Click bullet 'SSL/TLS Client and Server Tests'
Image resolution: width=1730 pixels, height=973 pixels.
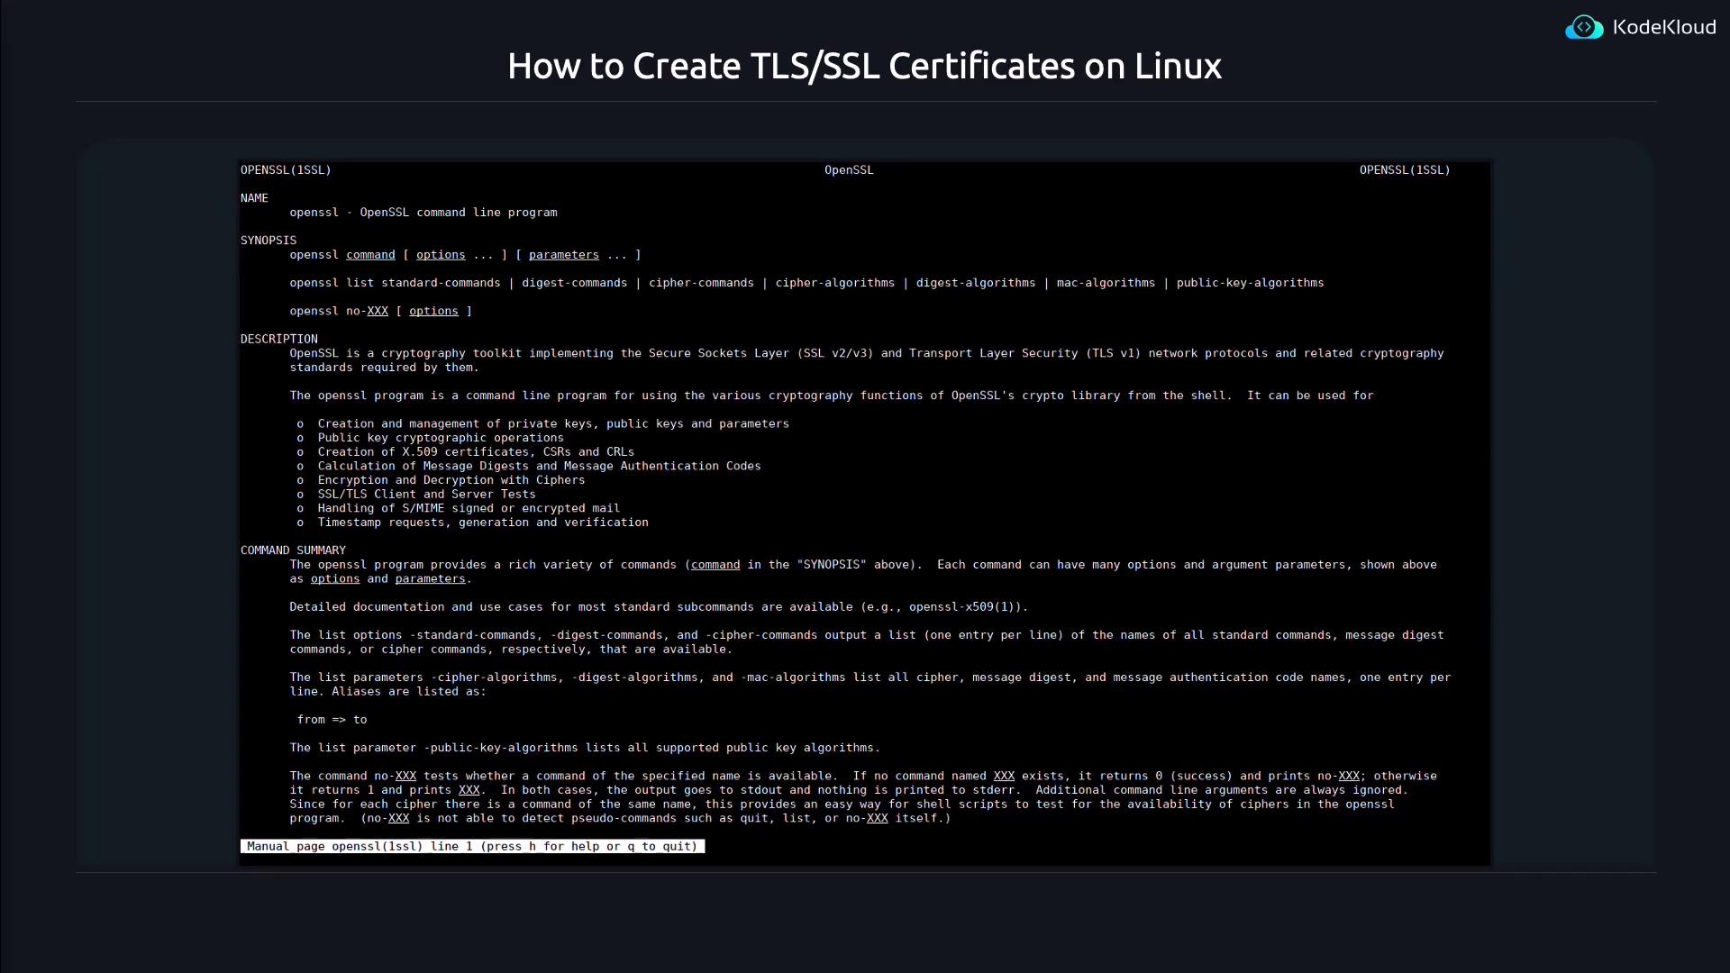426,495
